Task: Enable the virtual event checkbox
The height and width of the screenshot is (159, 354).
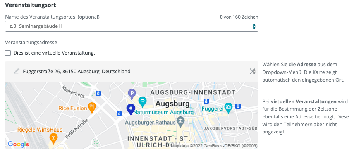Action: click(x=8, y=53)
